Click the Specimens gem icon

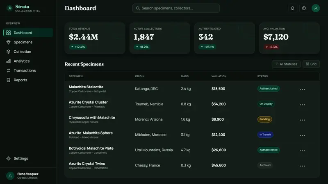pos(8,42)
